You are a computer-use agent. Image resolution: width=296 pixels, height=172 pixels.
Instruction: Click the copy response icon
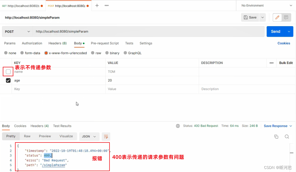[x=276, y=137]
